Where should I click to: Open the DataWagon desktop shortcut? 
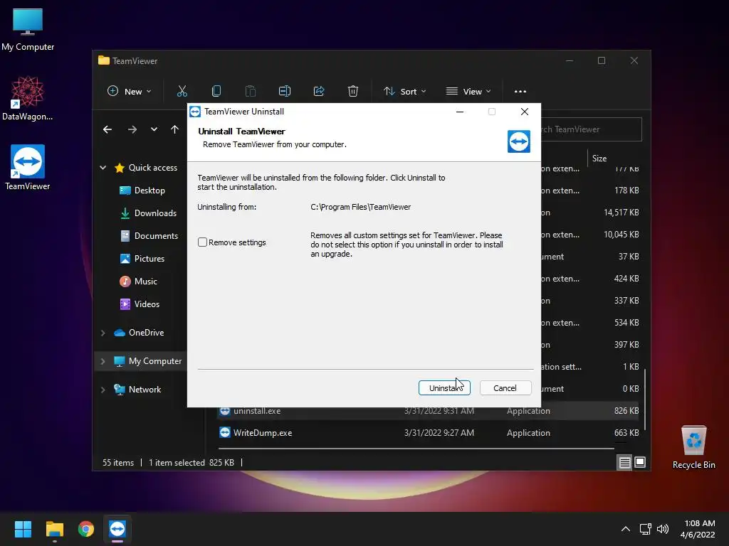pos(28,98)
